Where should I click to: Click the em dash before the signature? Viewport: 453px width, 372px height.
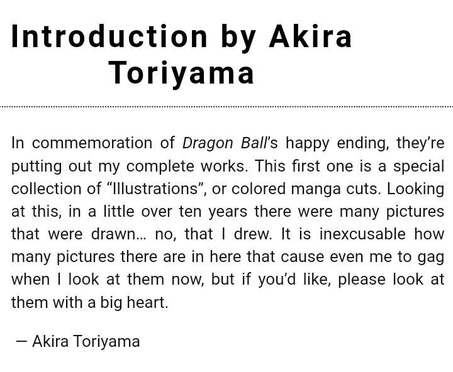tap(21, 342)
